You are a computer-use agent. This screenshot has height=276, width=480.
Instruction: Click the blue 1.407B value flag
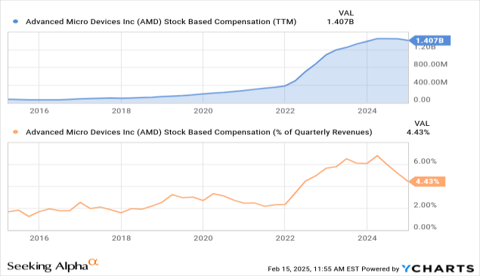click(x=429, y=41)
